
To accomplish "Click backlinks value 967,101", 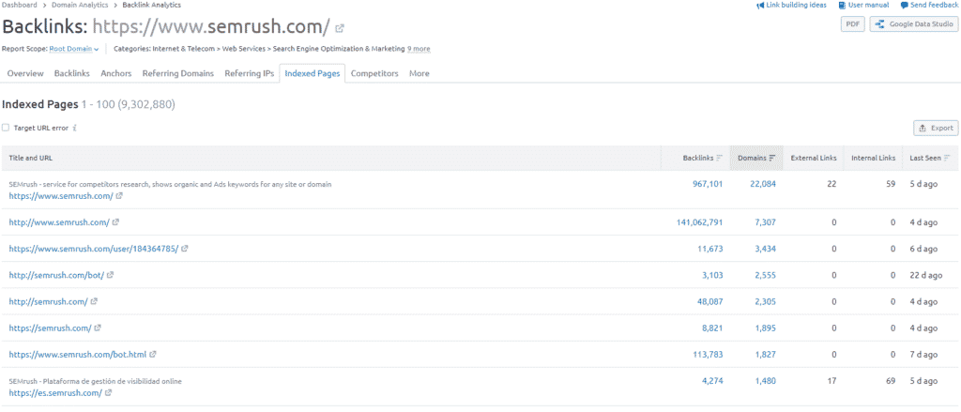I will point(708,184).
